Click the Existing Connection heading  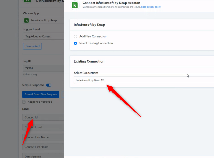click(89, 61)
